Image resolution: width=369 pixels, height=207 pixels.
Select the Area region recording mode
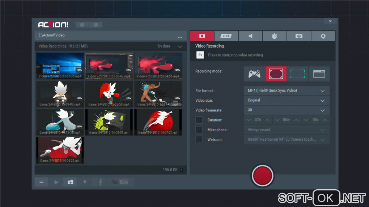click(297, 74)
